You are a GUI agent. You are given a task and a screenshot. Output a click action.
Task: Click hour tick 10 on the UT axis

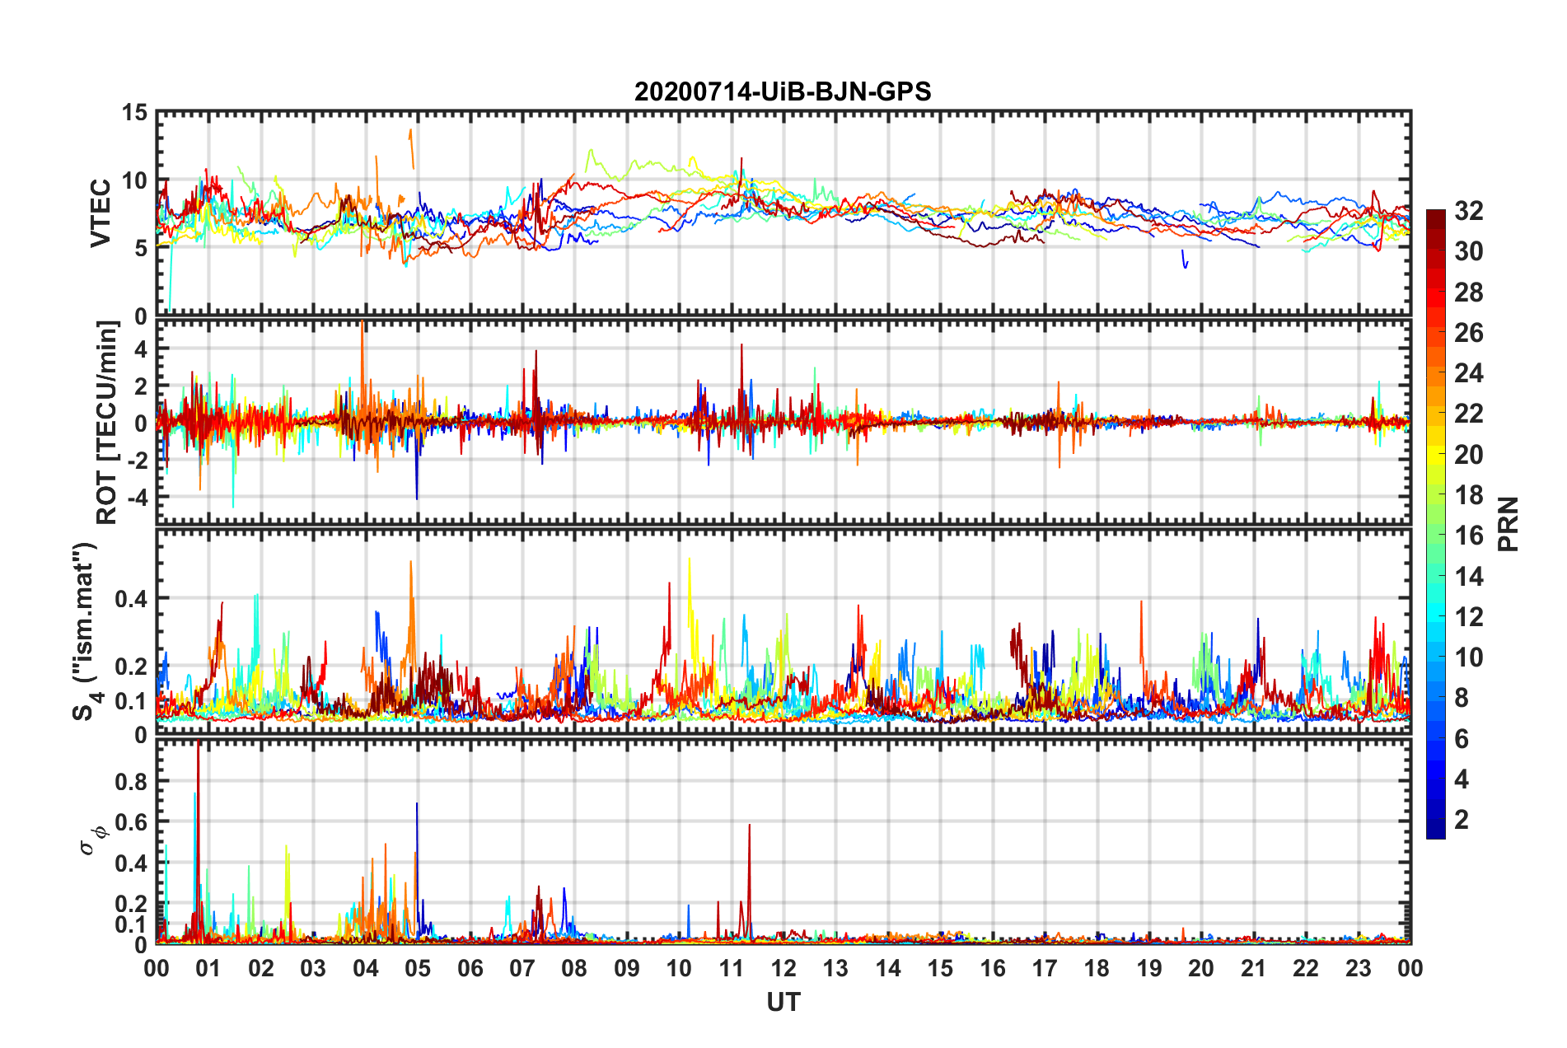point(679,968)
